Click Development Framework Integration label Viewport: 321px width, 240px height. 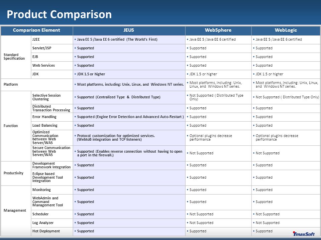52,166
